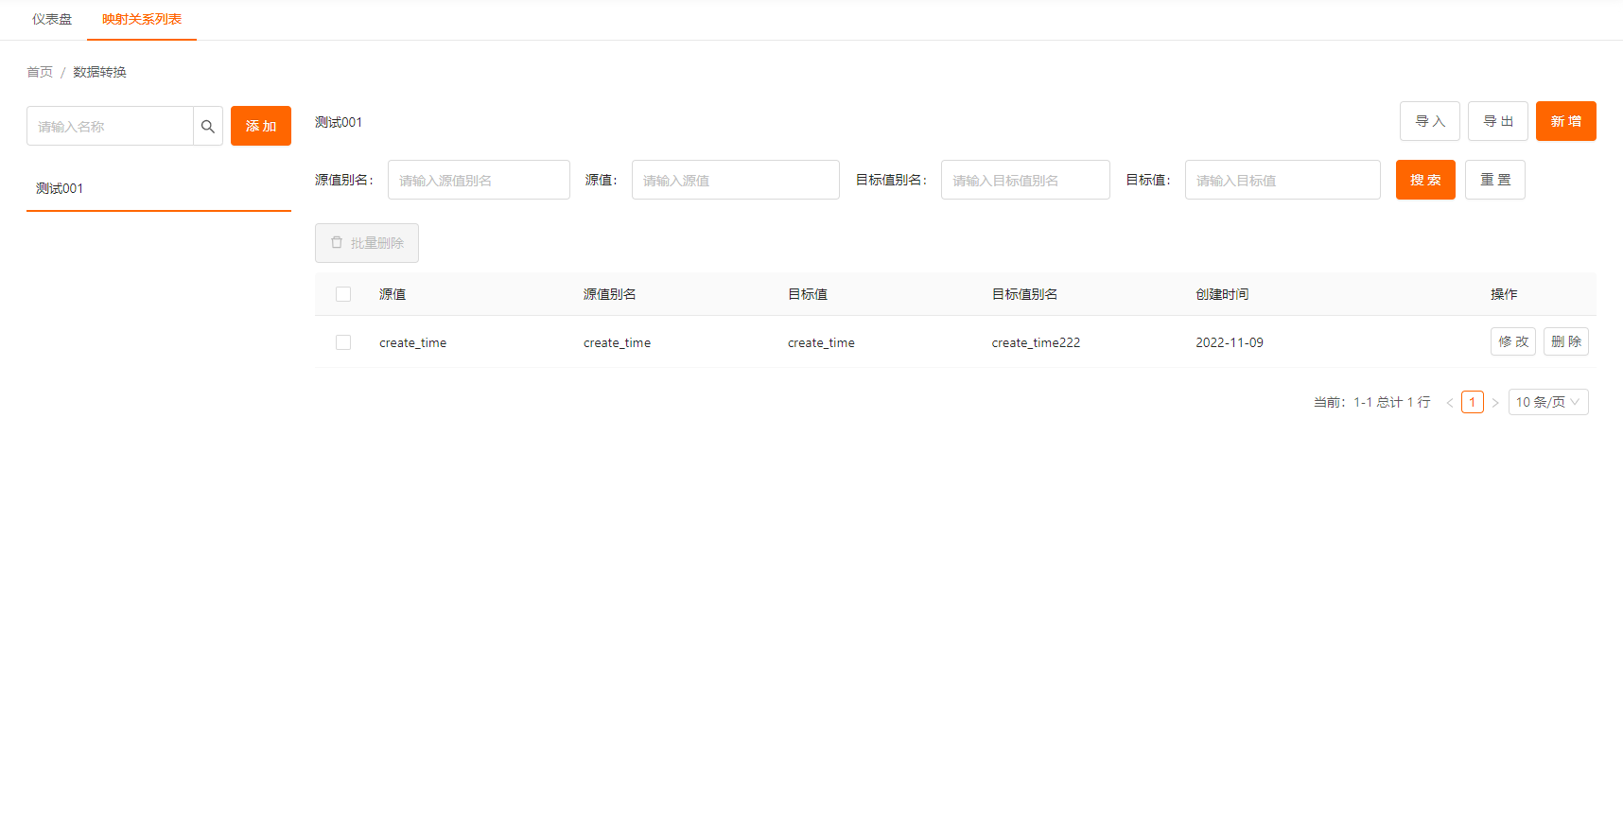Click the 导入 import button

(x=1429, y=121)
